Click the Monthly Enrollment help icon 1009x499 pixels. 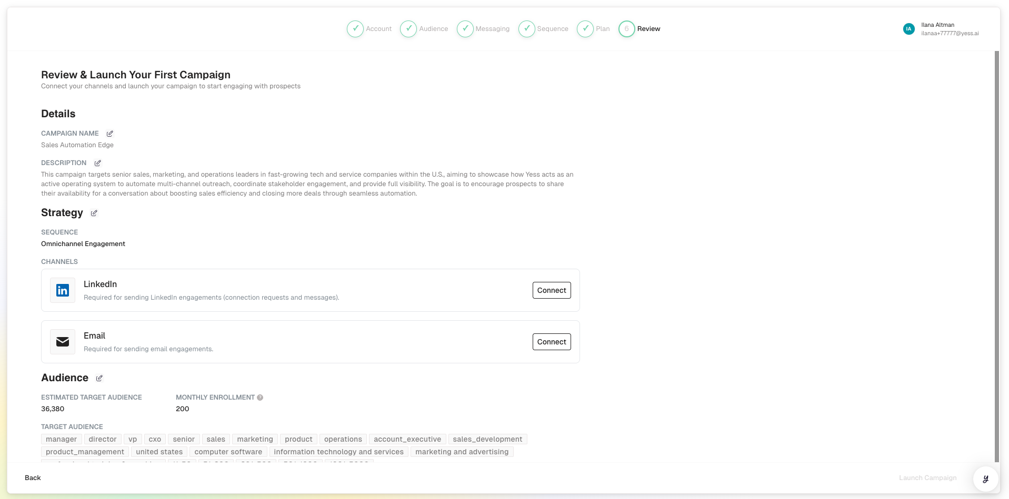pos(260,398)
